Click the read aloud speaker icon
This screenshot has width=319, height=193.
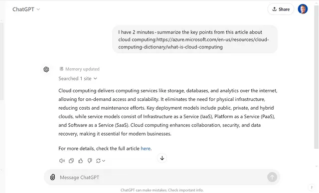62,161
